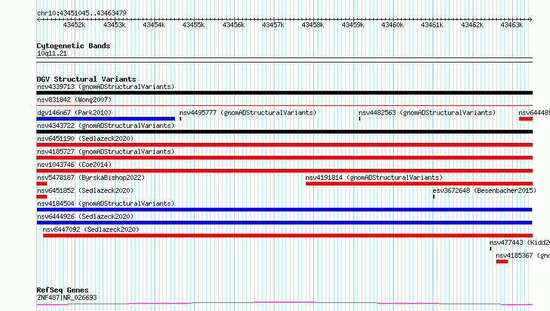Image resolution: width=550 pixels, height=311 pixels.
Task: Open the nsv4185727 gnomAD variant label
Action: point(106,151)
